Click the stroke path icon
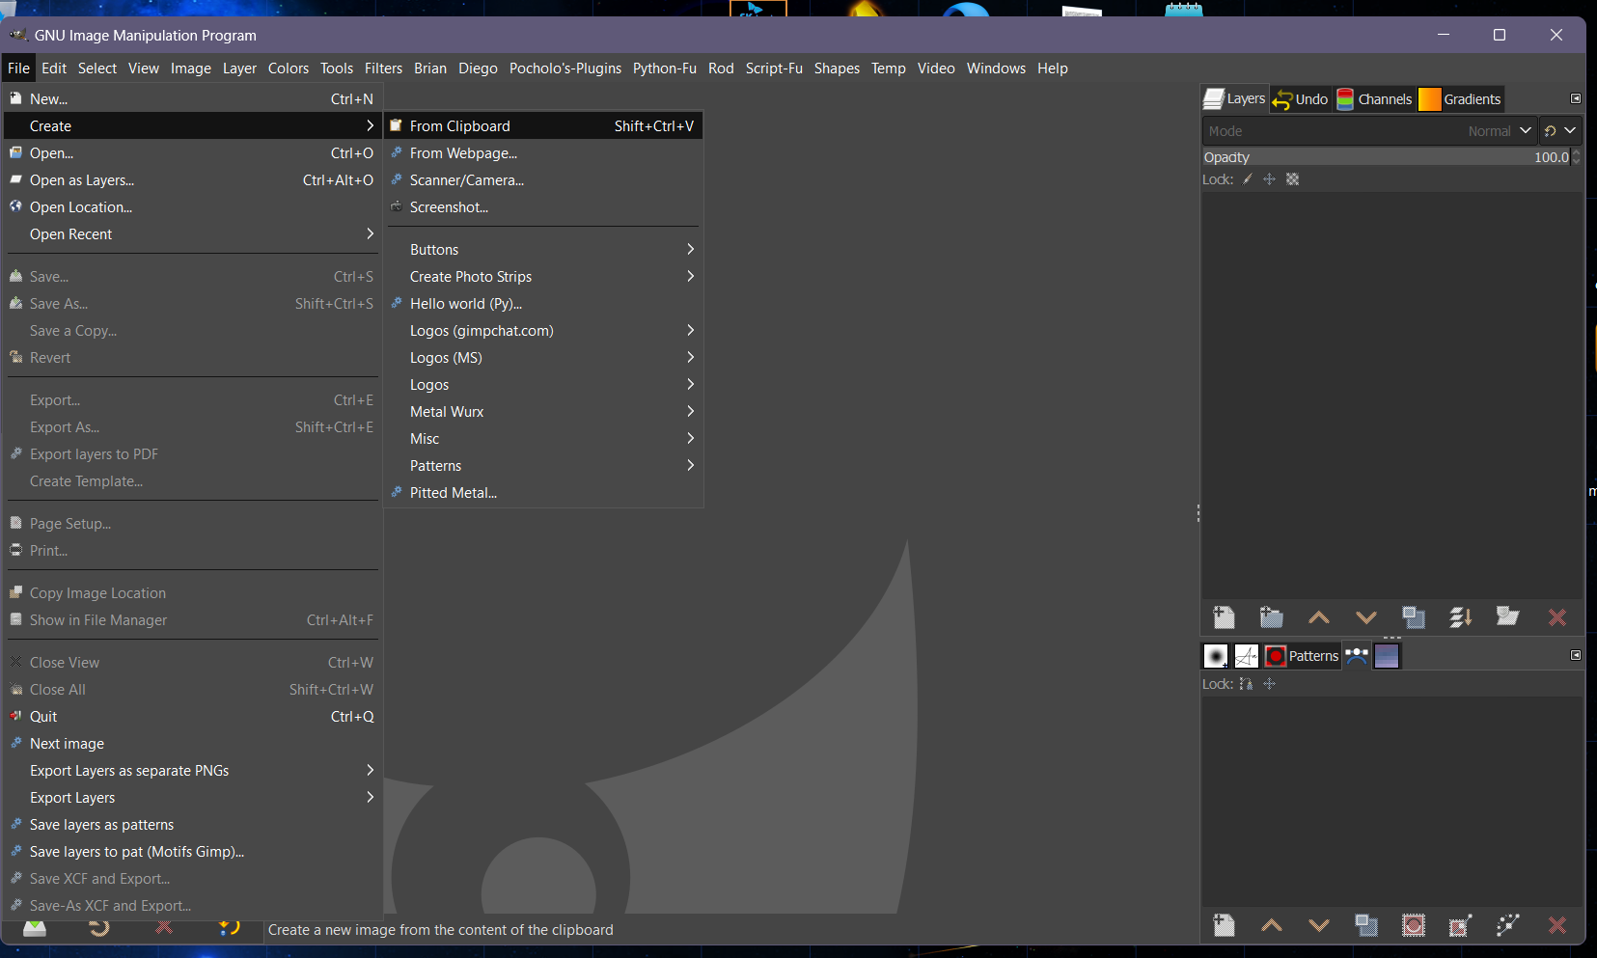Viewport: 1597px width, 958px height. pos(1508,926)
